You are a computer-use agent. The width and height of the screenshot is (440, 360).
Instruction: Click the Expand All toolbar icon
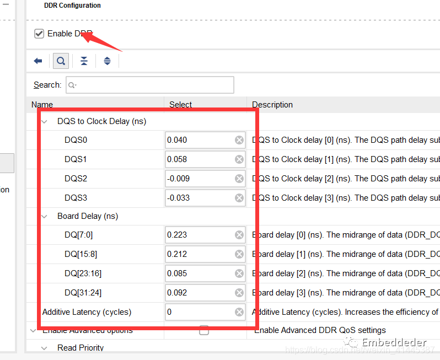pyautogui.click(x=107, y=61)
